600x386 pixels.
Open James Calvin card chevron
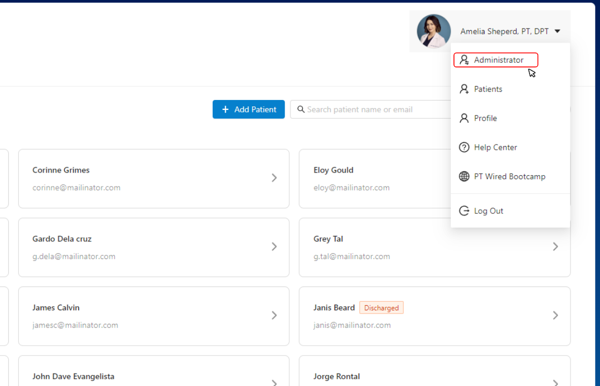274,315
